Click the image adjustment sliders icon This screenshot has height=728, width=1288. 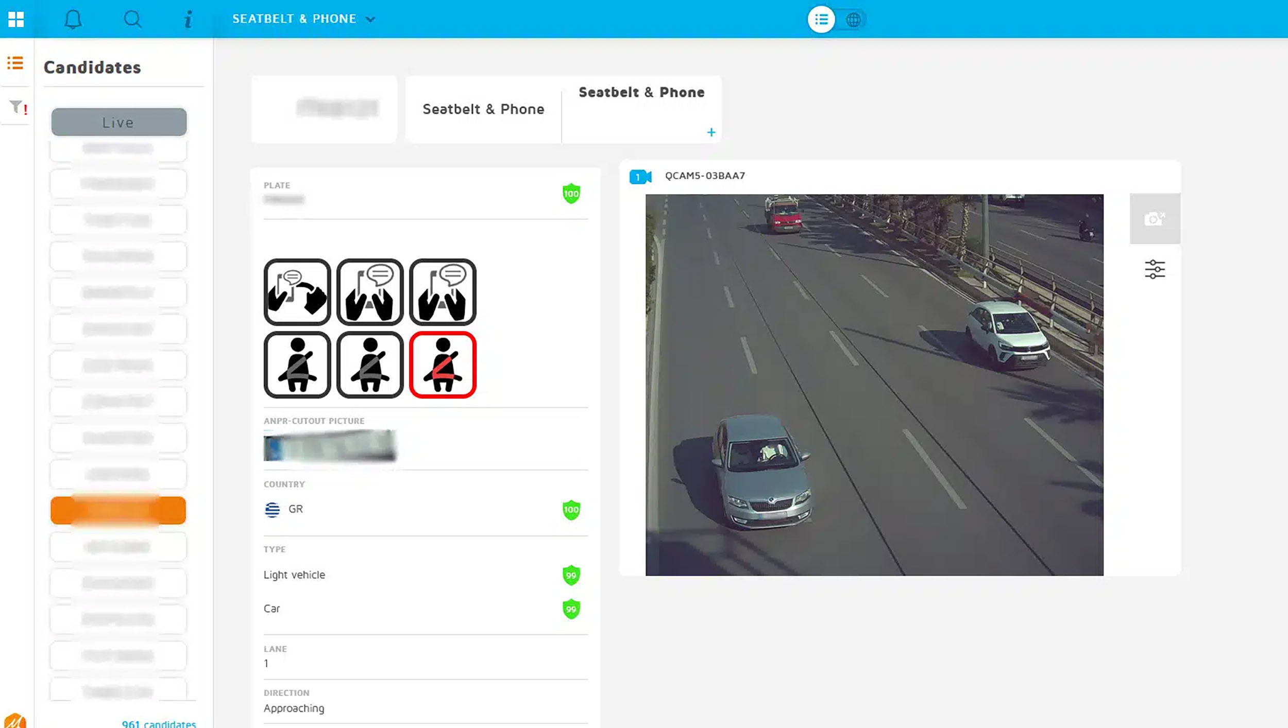click(x=1155, y=269)
